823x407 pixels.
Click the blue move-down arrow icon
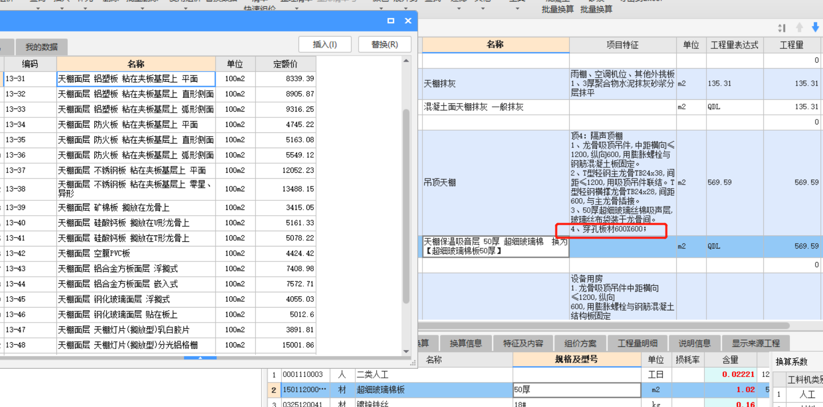coord(814,28)
